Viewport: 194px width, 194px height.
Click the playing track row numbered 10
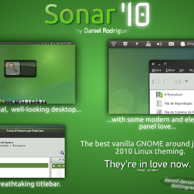pos(58,166)
